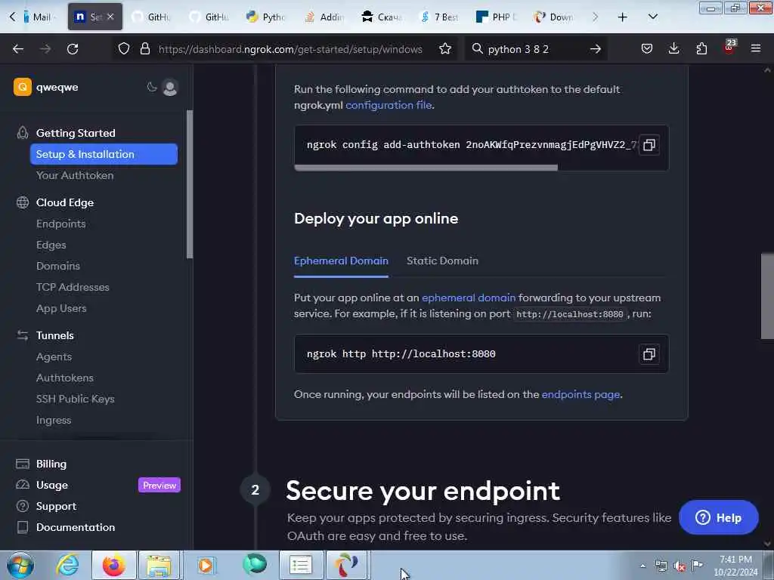Switch to the 7 Best tab

(x=439, y=17)
